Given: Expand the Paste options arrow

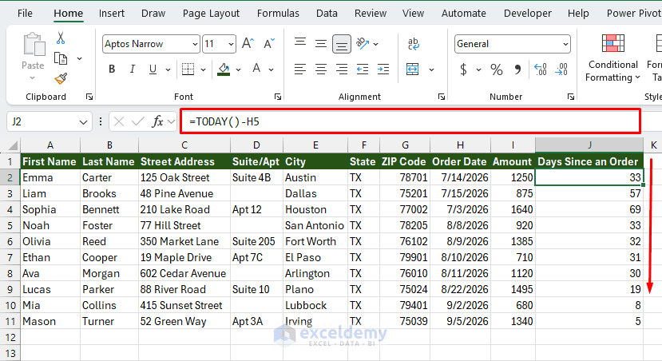Looking at the screenshot, I should coord(33,77).
